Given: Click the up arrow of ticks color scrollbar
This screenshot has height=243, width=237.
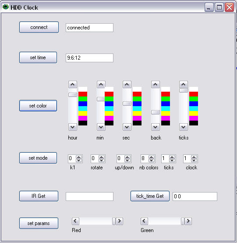Looking at the screenshot, I should click(x=184, y=85).
